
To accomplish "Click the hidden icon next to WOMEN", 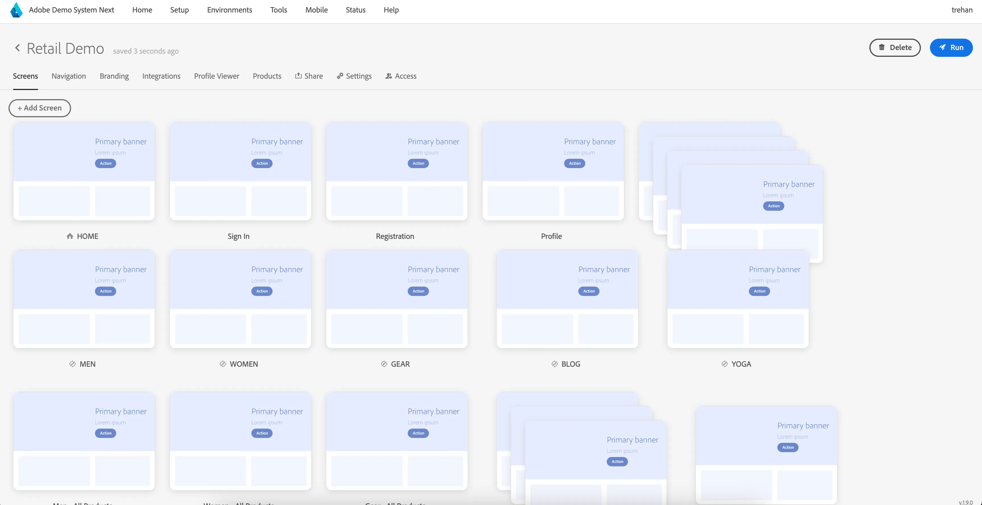I will 223,364.
